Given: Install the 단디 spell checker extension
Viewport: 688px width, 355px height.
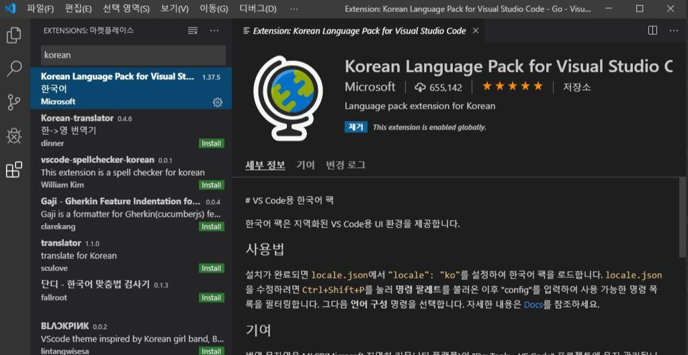Looking at the screenshot, I should (212, 297).
